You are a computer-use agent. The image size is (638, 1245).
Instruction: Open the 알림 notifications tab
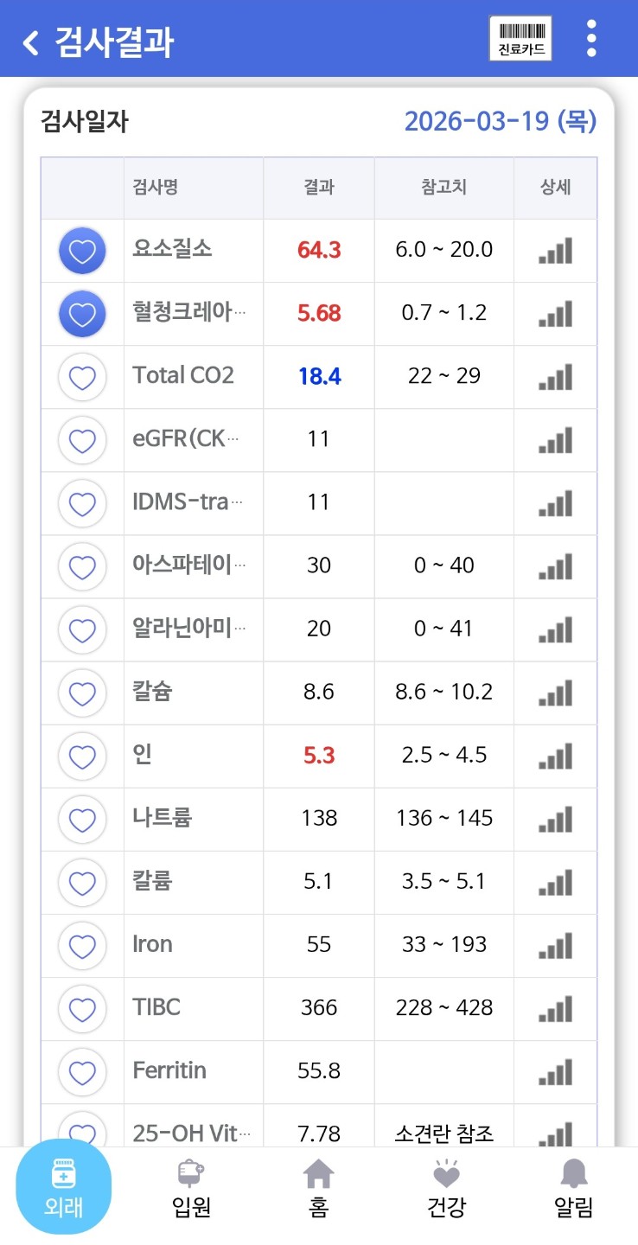[573, 1190]
